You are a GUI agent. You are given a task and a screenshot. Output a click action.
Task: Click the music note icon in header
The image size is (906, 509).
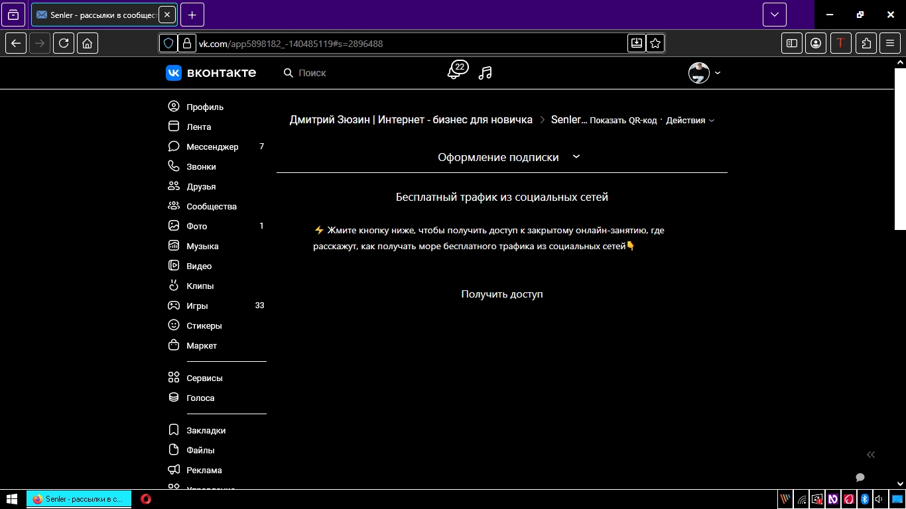(485, 73)
